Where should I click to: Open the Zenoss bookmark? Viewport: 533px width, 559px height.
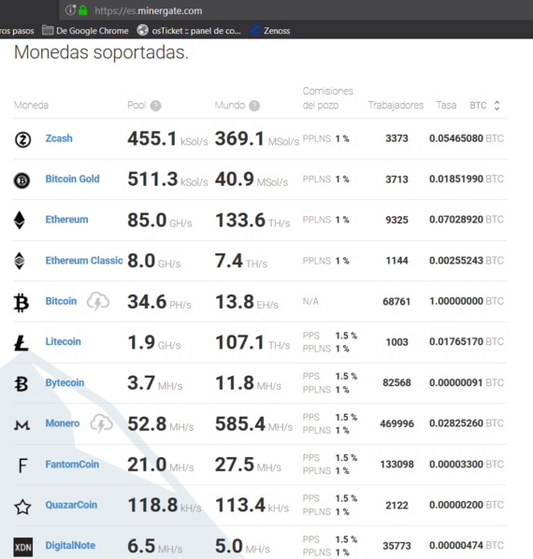[x=270, y=31]
